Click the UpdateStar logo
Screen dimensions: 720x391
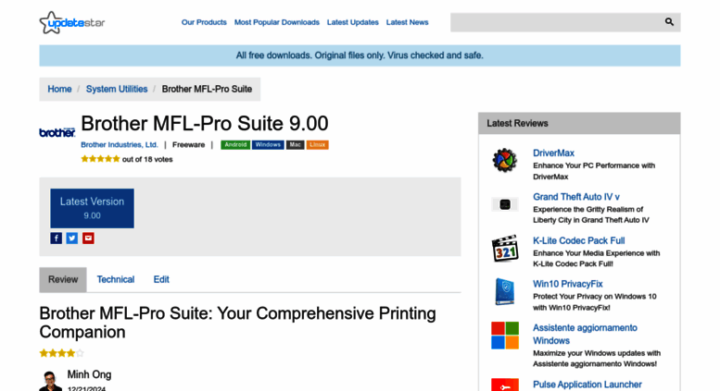click(x=71, y=22)
